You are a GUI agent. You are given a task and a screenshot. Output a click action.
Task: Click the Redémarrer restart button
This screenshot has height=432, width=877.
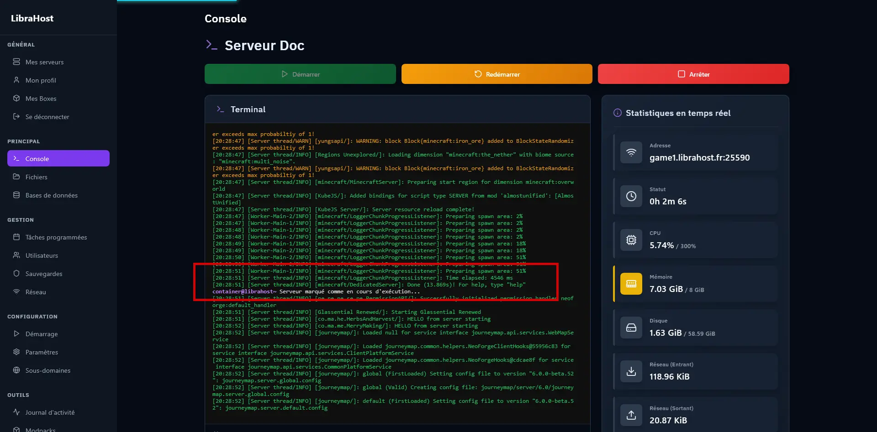pos(497,74)
